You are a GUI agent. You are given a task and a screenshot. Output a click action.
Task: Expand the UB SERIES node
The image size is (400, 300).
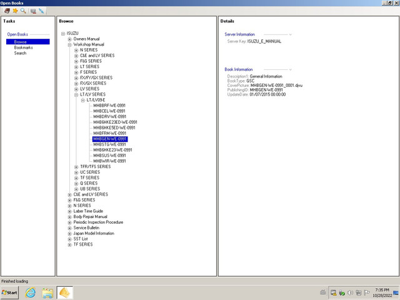[x=76, y=189]
